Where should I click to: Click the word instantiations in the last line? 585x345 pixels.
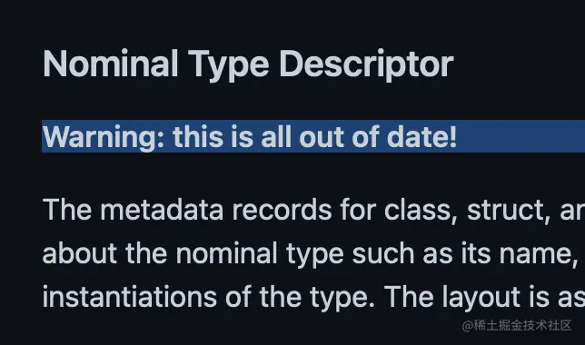coord(130,297)
